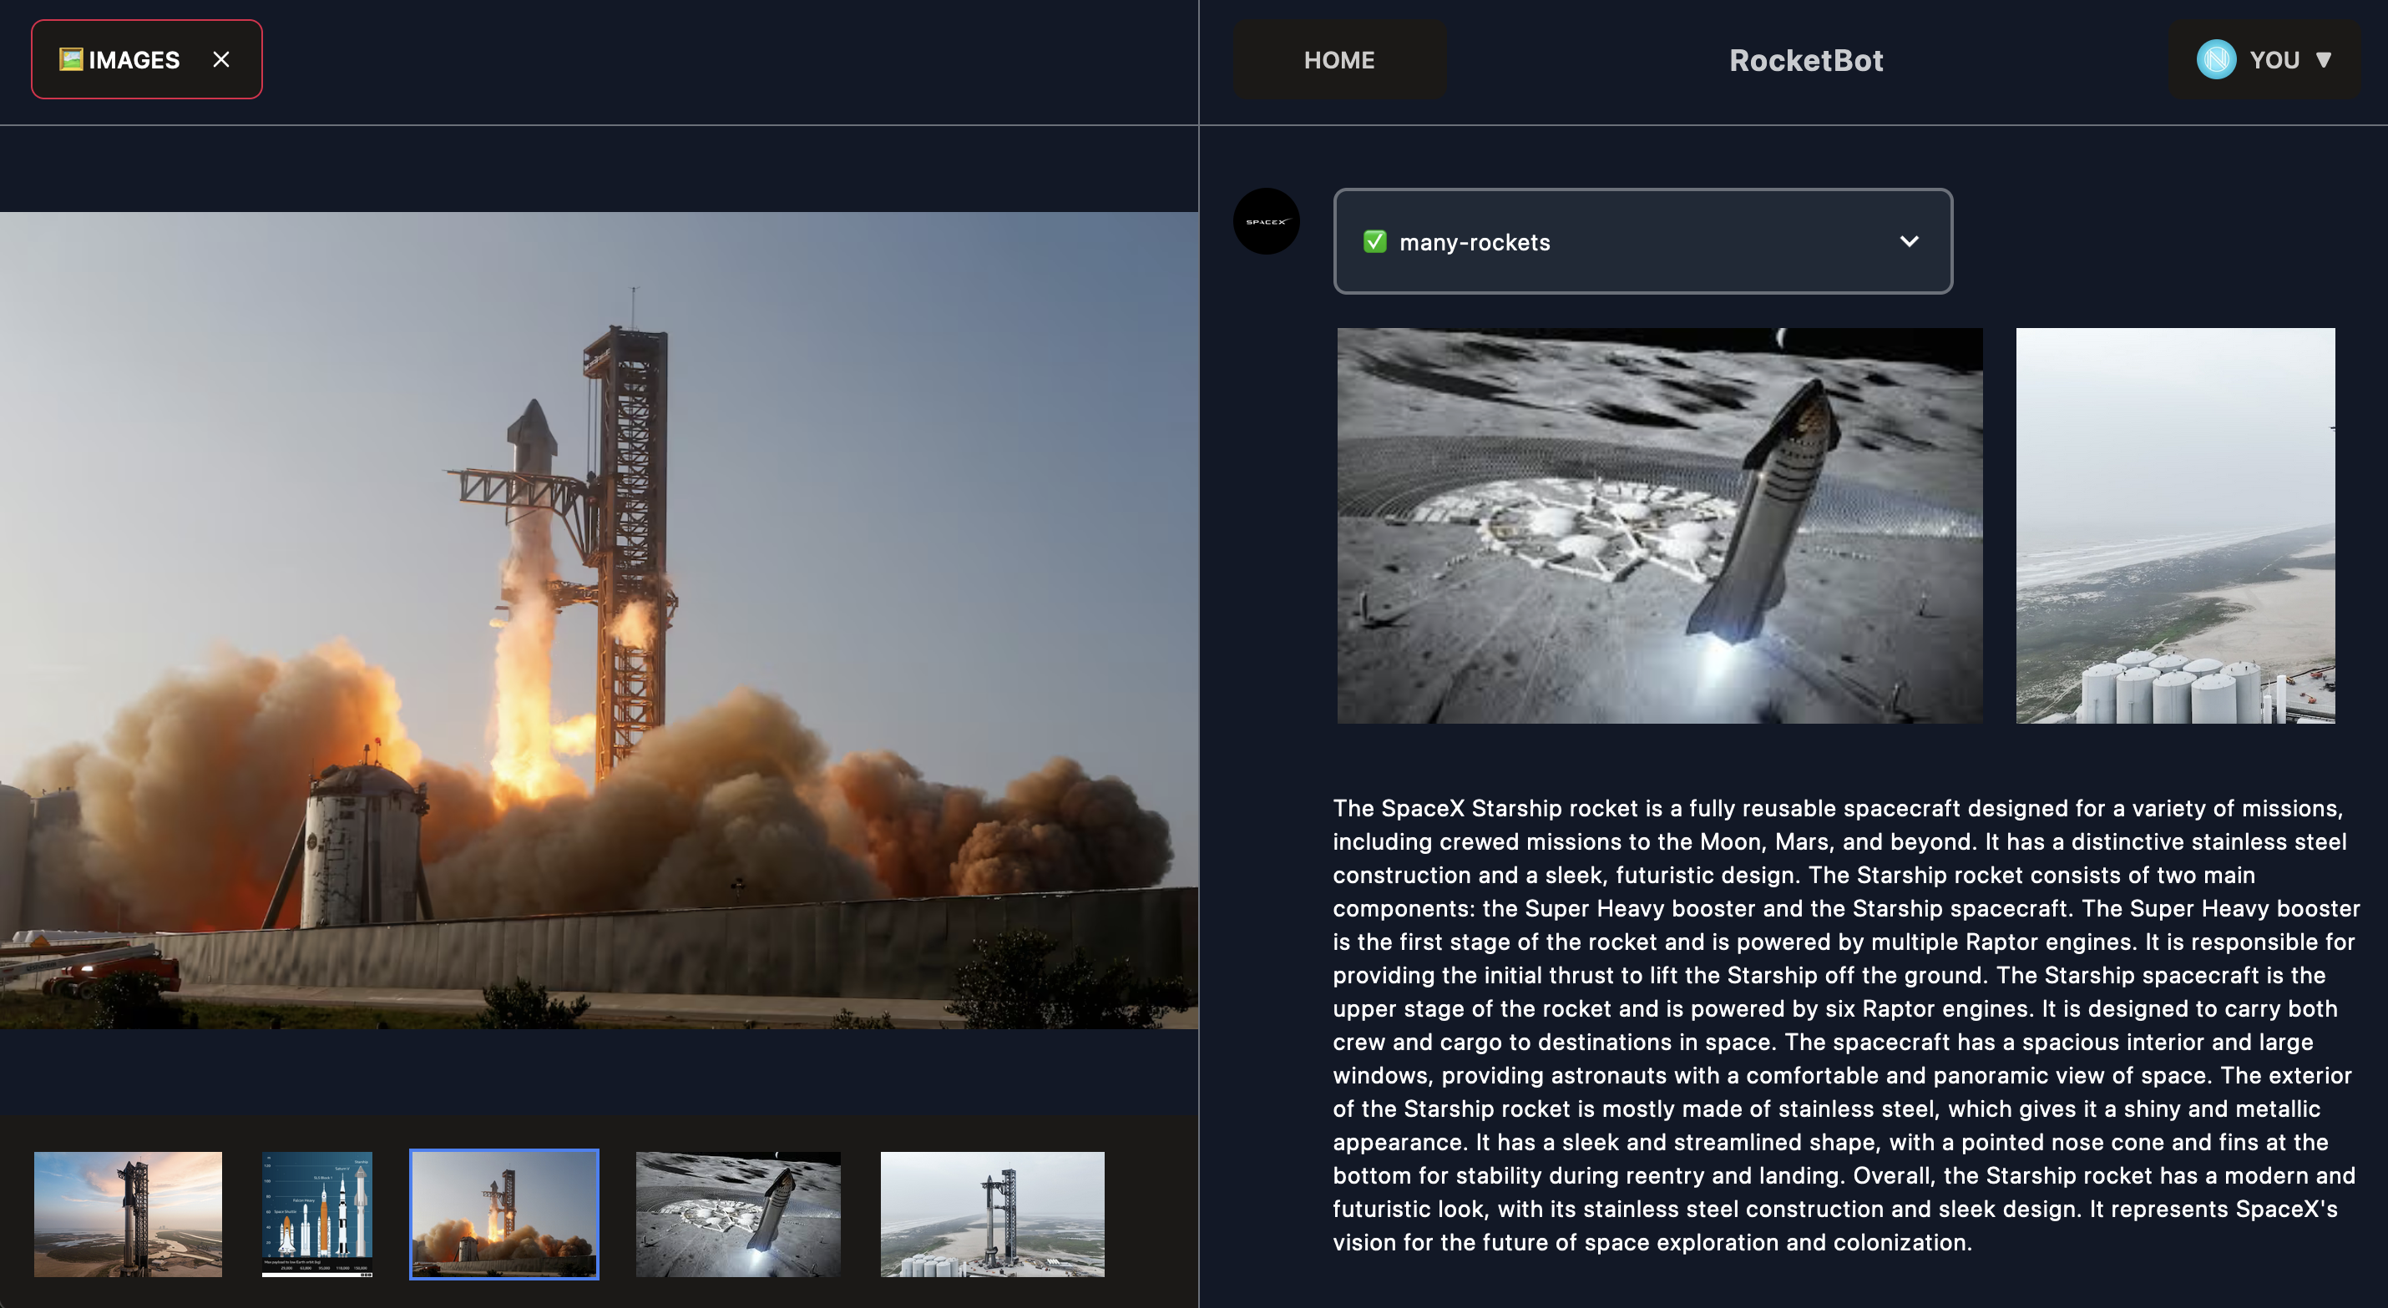Select the rocket size comparison chart thumbnail
2388x1308 pixels.
[317, 1215]
